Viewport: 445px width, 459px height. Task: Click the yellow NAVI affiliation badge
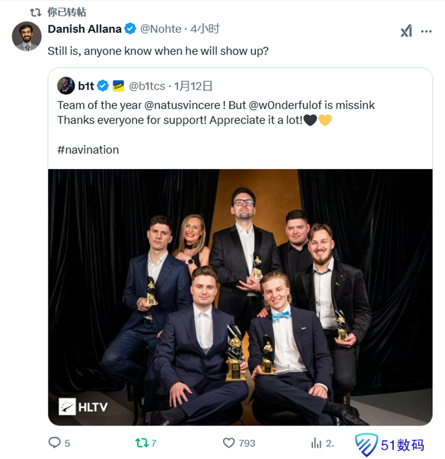(x=118, y=86)
